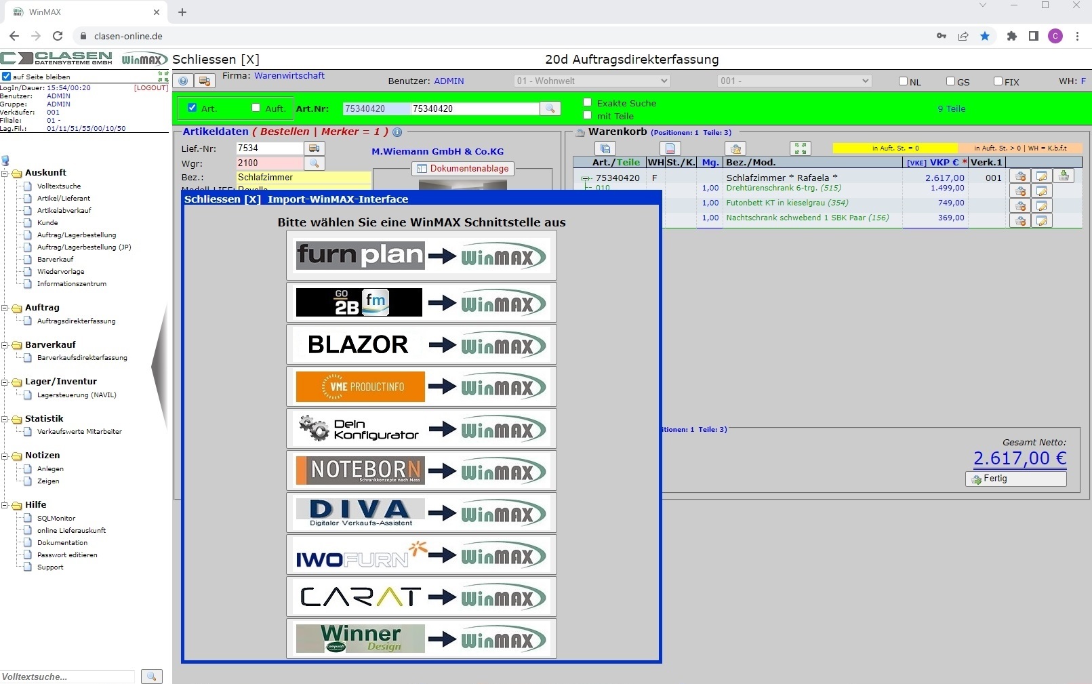Click basket icon in Futonbett row

pos(1020,205)
